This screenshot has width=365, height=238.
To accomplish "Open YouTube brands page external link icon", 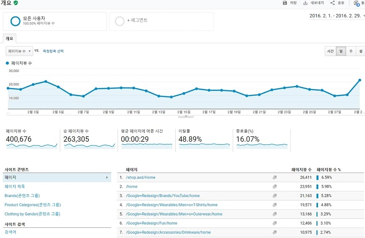I will coord(275,196).
